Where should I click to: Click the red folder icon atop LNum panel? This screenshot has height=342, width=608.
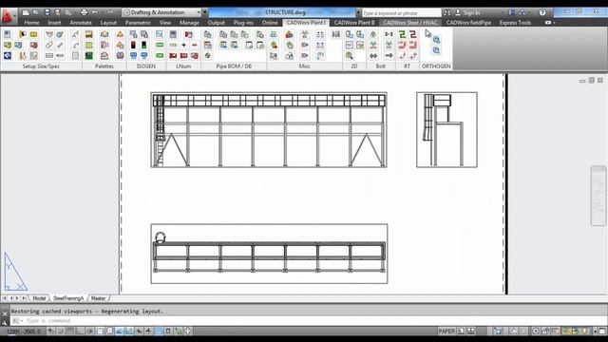click(x=188, y=34)
